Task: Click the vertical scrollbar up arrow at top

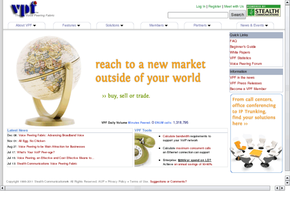Action: (x=287, y=2)
